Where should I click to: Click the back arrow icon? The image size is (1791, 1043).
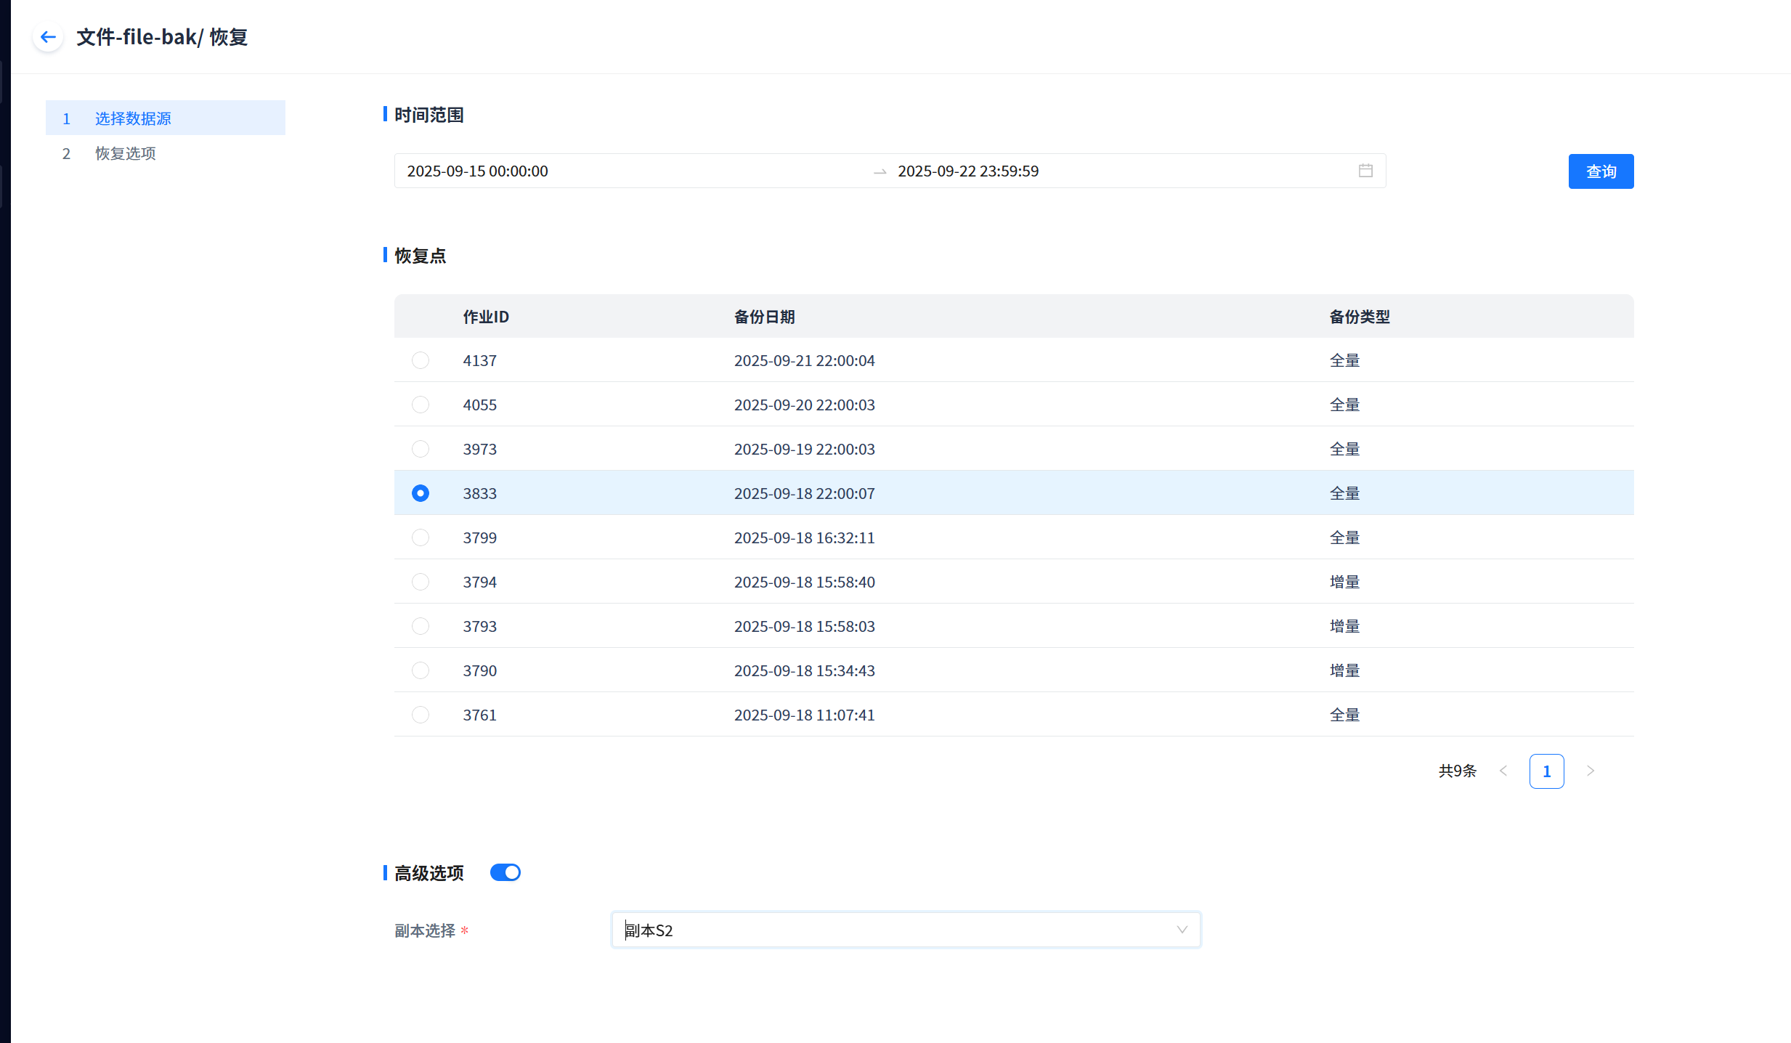pos(48,37)
